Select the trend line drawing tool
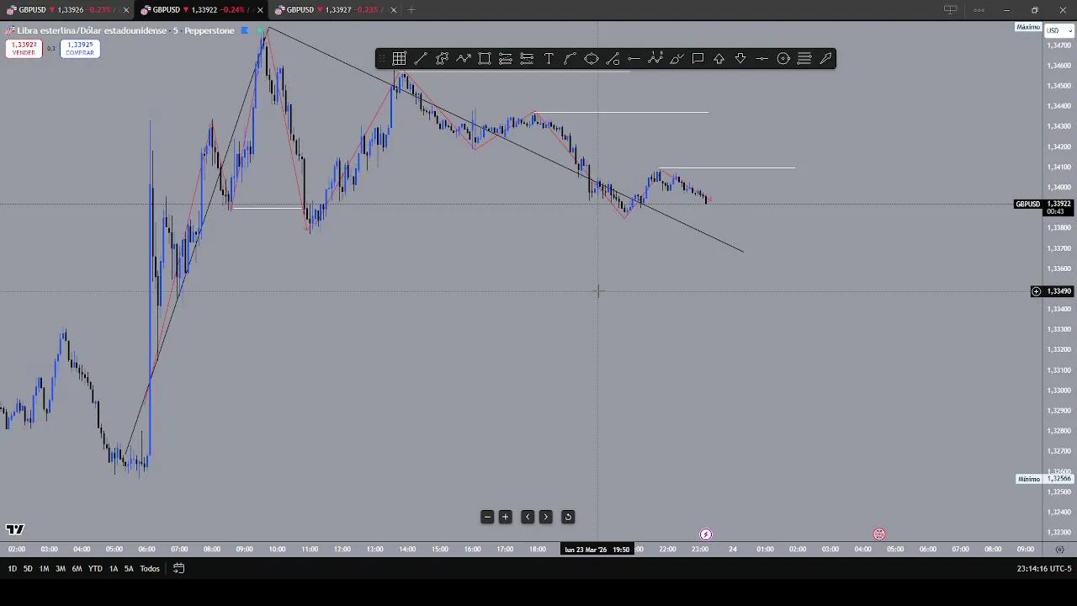Image resolution: width=1077 pixels, height=606 pixels. 421,58
